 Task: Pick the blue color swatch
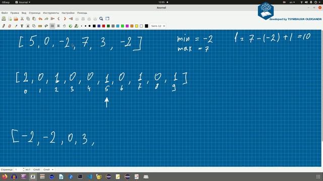pyautogui.click(x=99, y=26)
